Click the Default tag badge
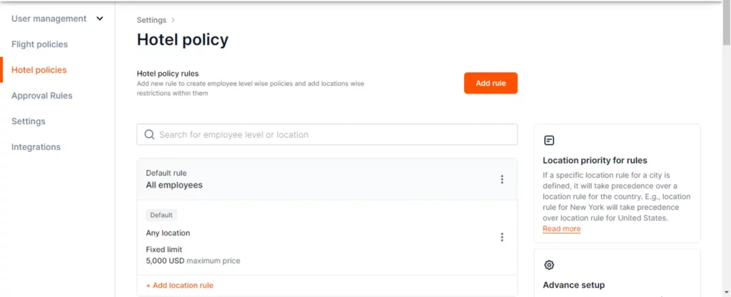The height and width of the screenshot is (297, 731). click(161, 215)
